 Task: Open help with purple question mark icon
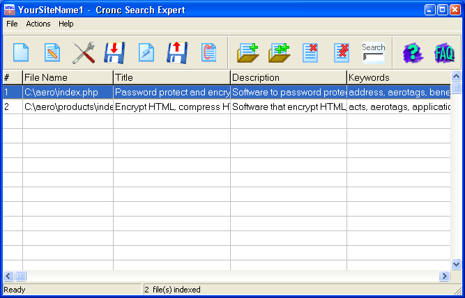pyautogui.click(x=413, y=54)
